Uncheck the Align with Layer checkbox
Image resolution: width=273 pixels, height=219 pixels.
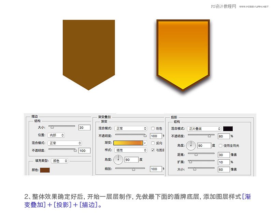[x=153, y=150]
